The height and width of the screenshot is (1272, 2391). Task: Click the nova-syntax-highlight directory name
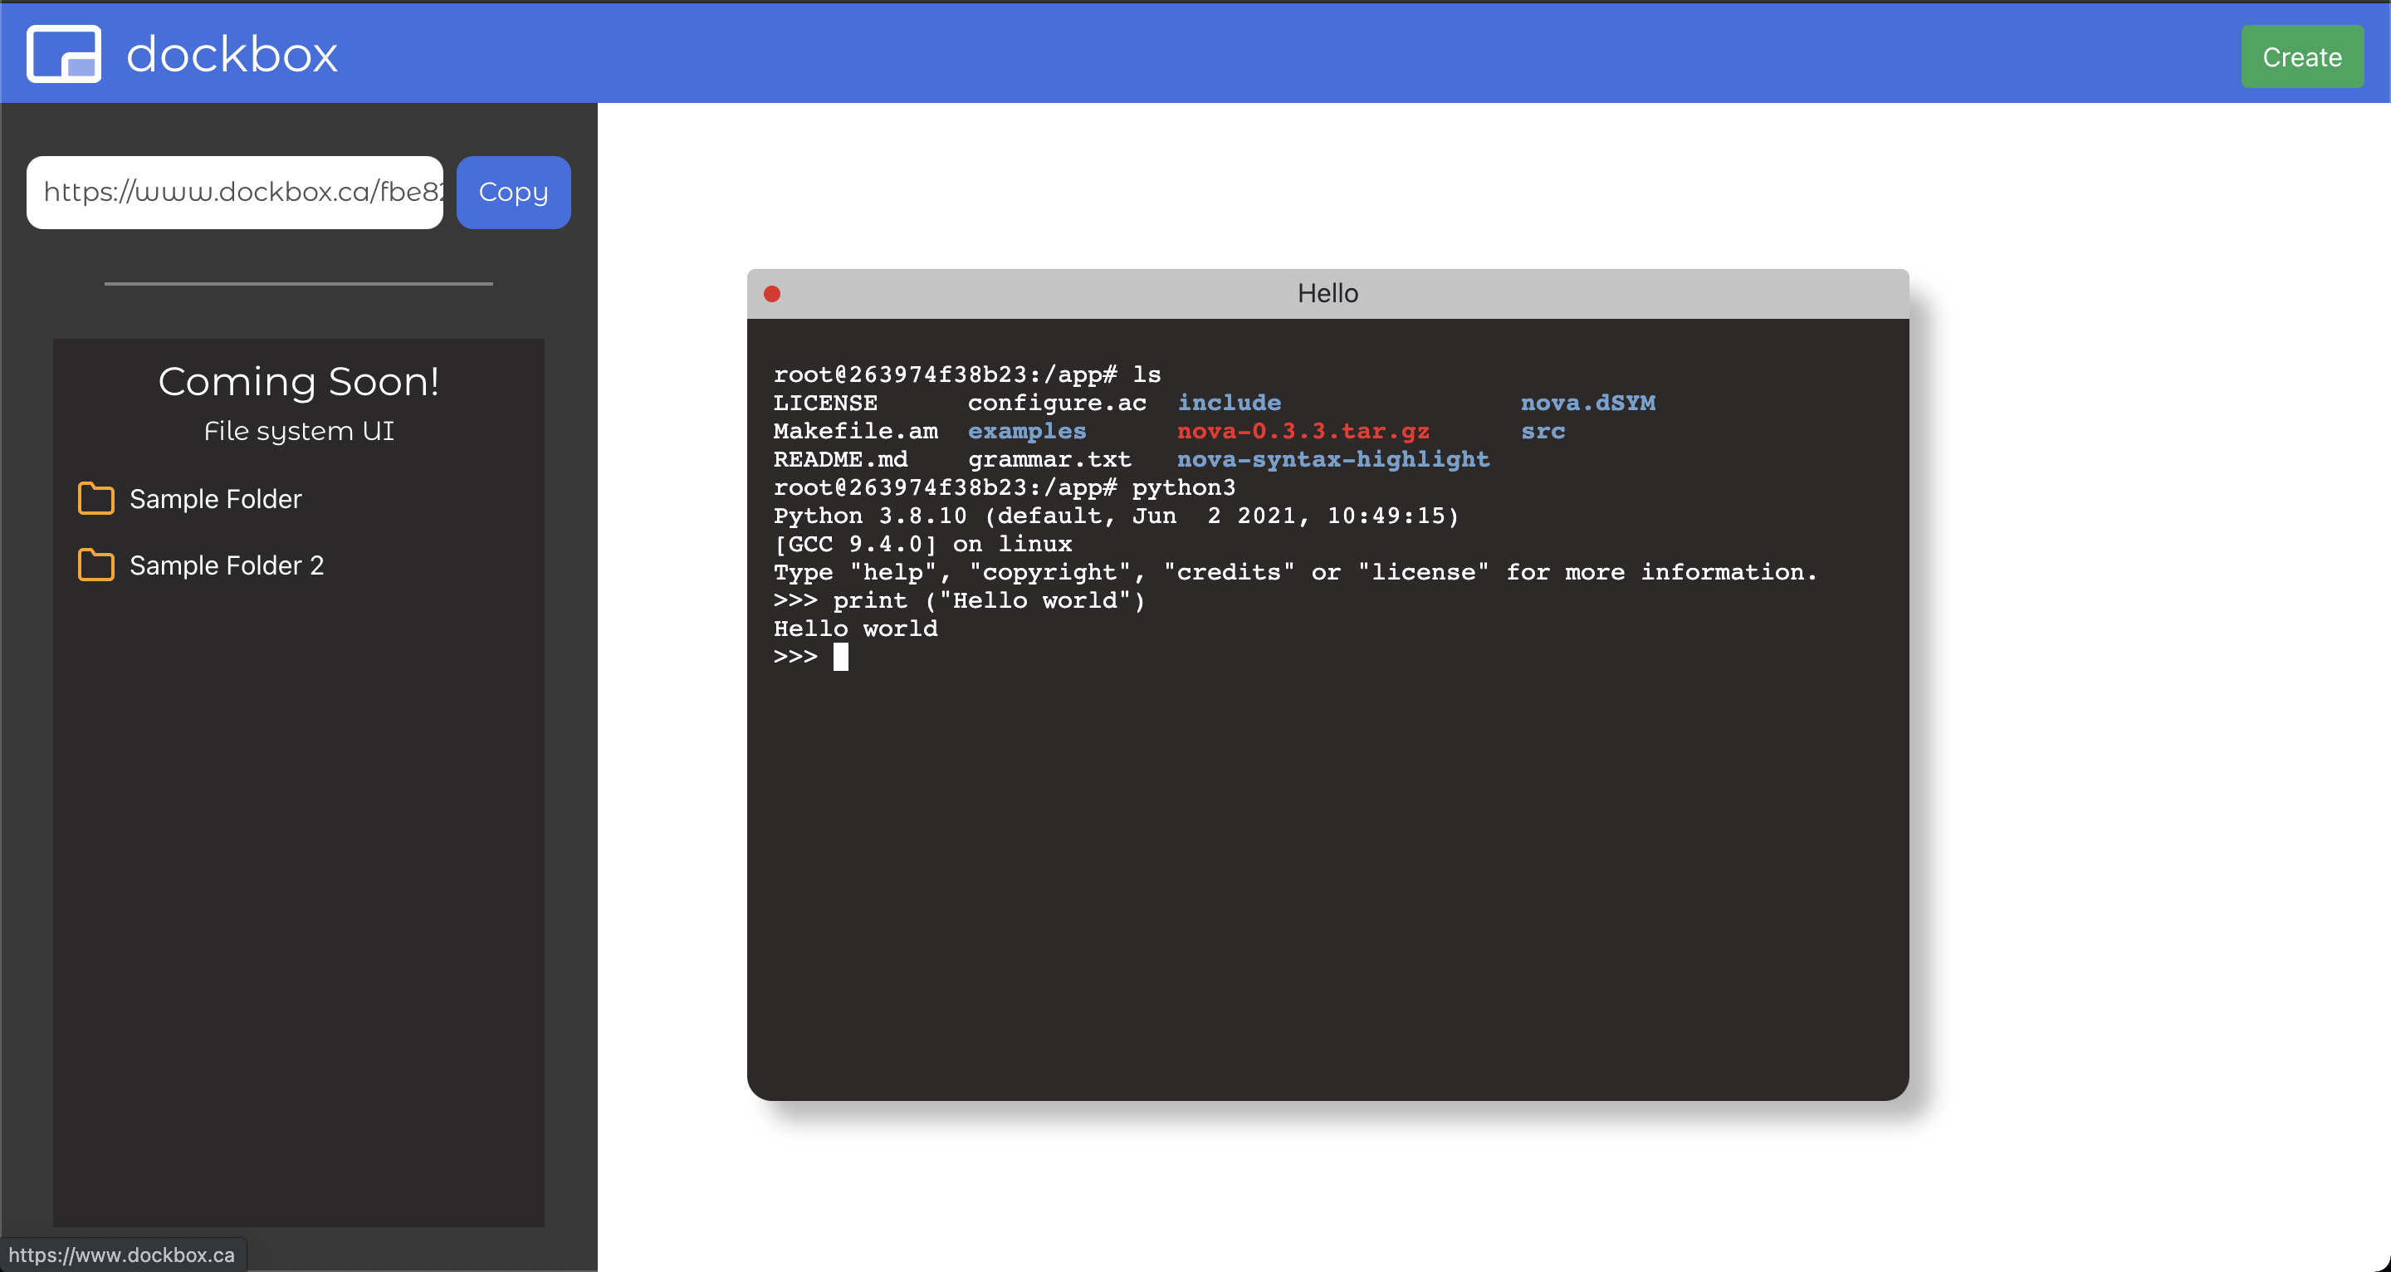tap(1332, 460)
